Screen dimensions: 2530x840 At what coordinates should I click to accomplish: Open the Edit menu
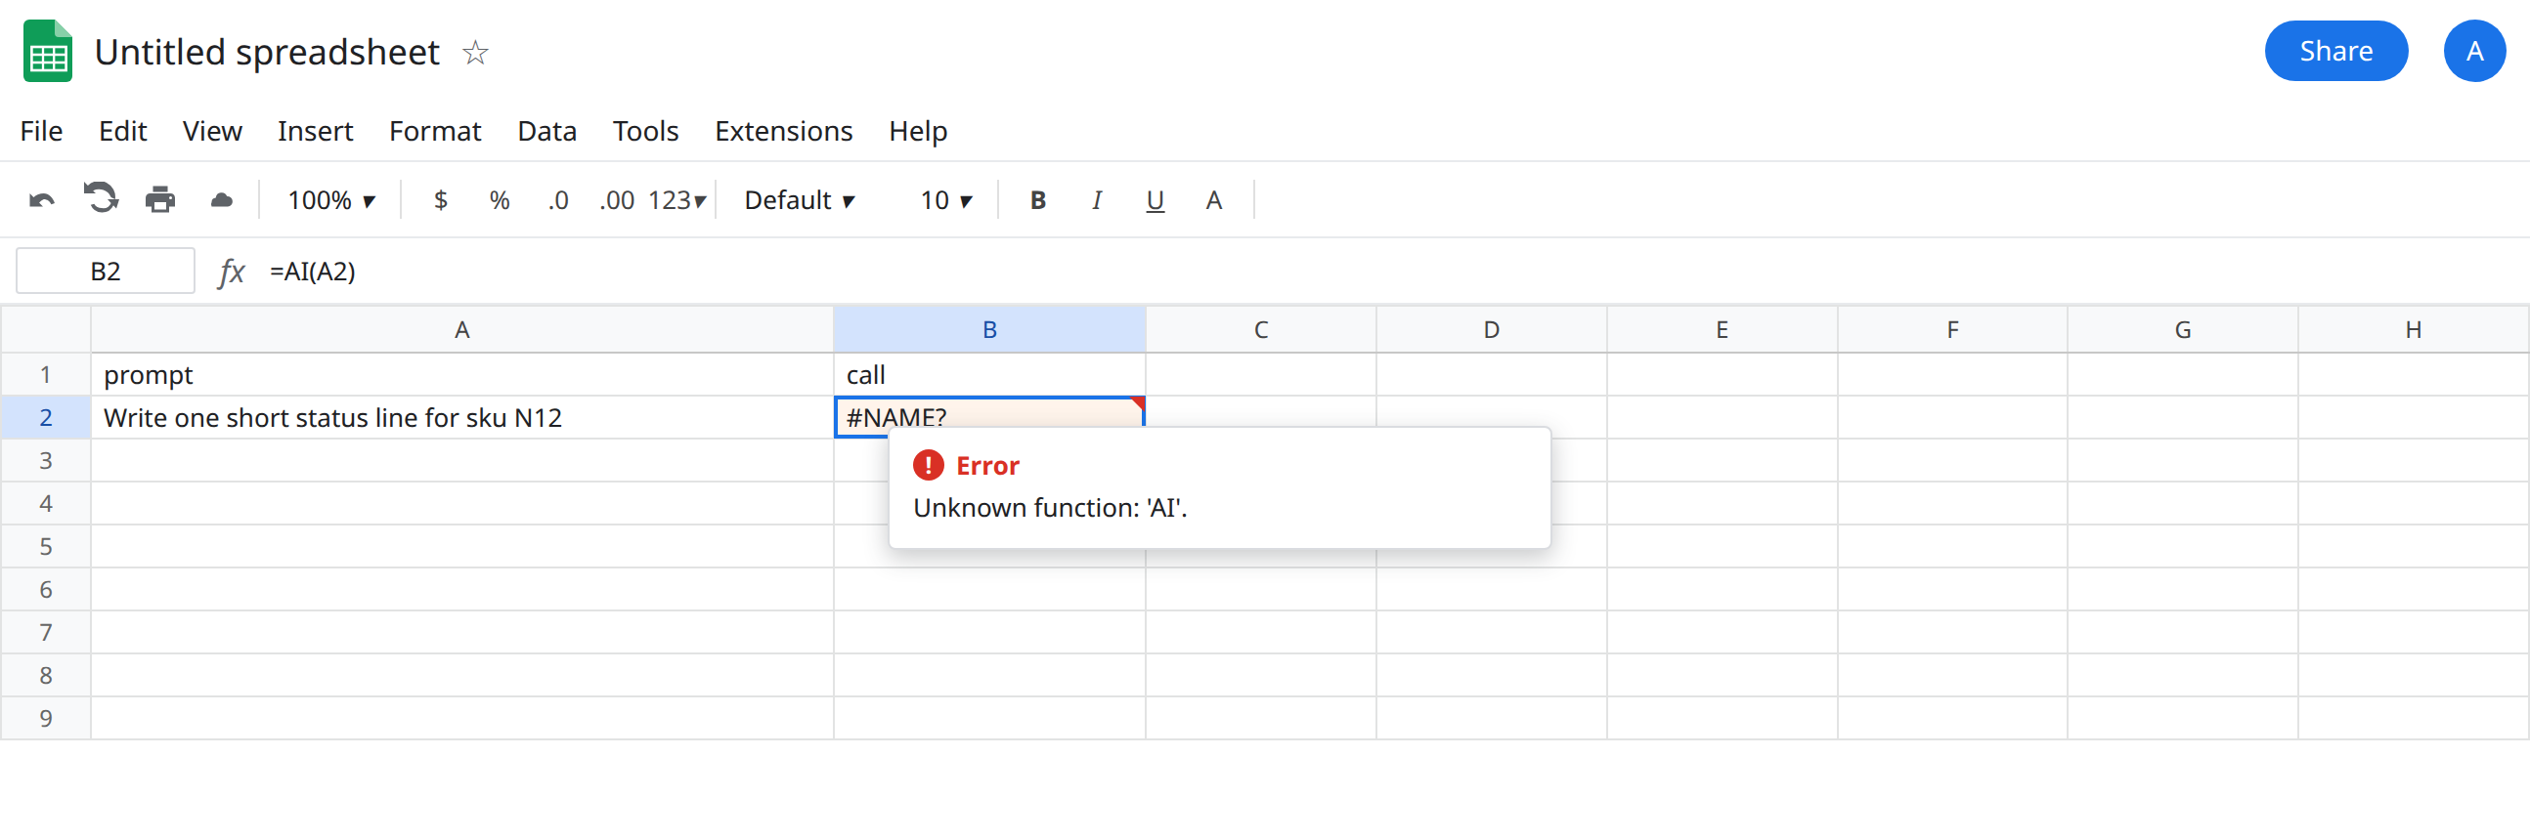(x=123, y=131)
